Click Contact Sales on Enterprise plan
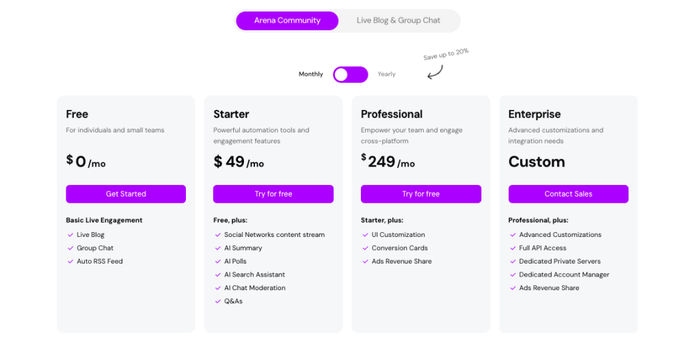700x353 pixels. 568,194
